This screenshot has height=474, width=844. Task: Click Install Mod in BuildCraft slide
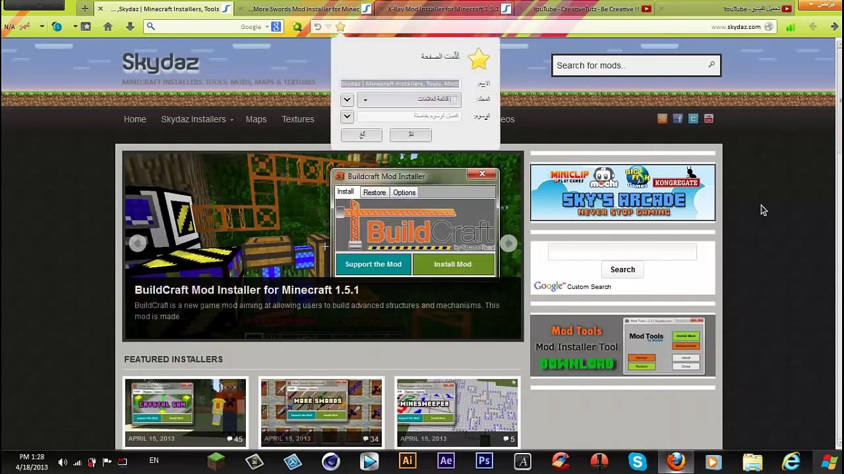pos(453,264)
